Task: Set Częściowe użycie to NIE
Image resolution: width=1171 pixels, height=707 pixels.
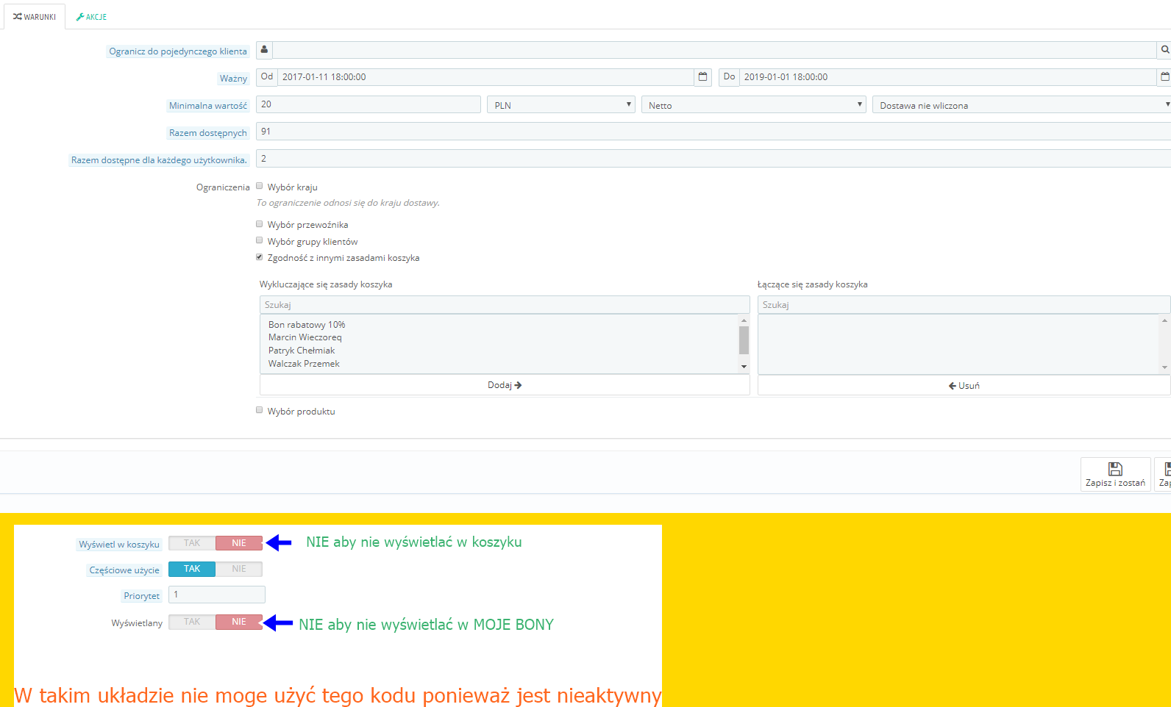Action: click(x=239, y=569)
